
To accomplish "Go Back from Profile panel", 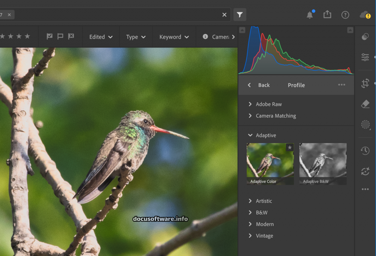I will (x=259, y=85).
